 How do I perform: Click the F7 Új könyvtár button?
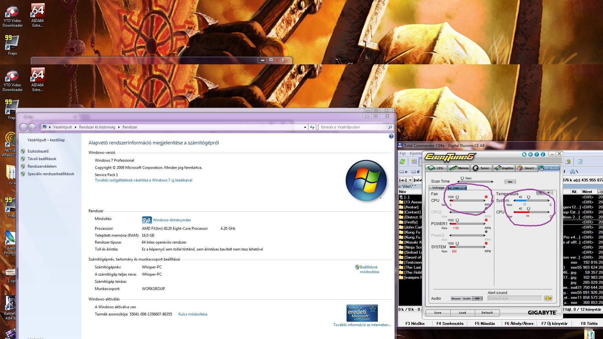pos(555,324)
